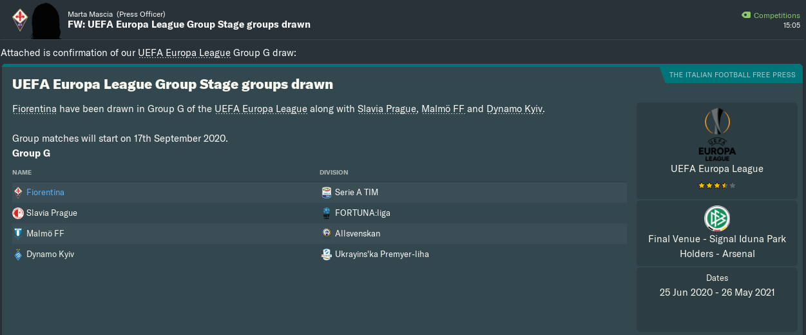
Task: Click the Fiorentina badge in Group G table
Action: [x=18, y=192]
